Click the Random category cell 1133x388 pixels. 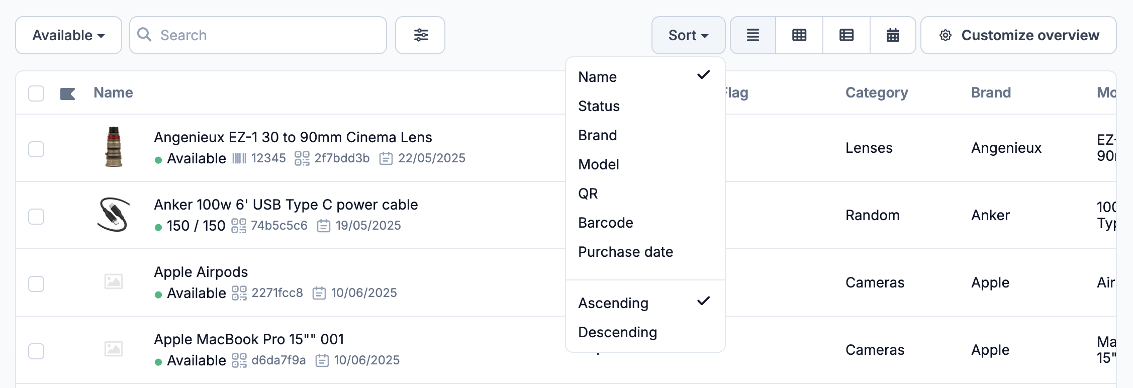point(873,215)
